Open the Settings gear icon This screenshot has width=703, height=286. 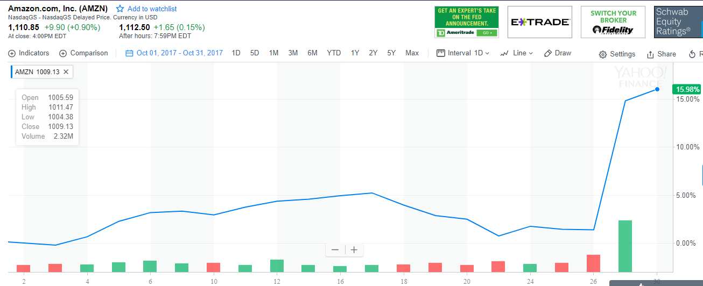[x=603, y=54]
